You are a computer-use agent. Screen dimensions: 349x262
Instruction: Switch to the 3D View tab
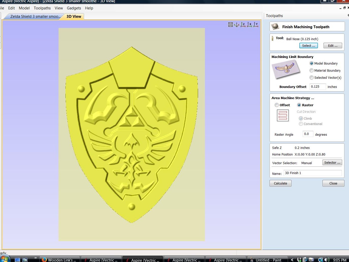[x=74, y=16]
